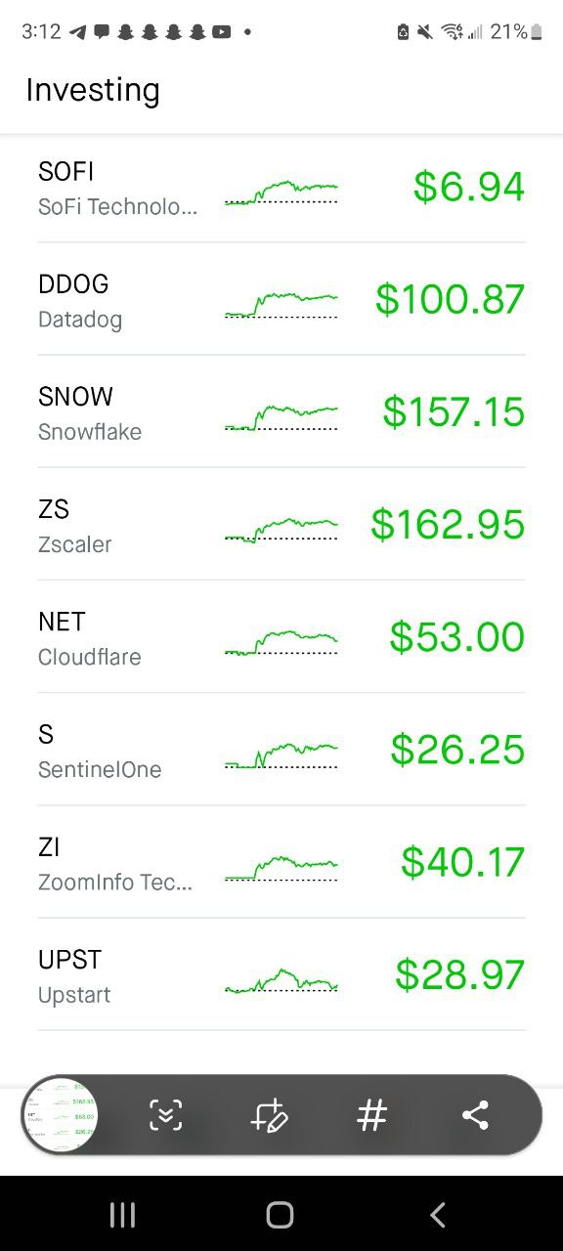Share the screenshot via share icon
The width and height of the screenshot is (563, 1251).
coord(475,1115)
